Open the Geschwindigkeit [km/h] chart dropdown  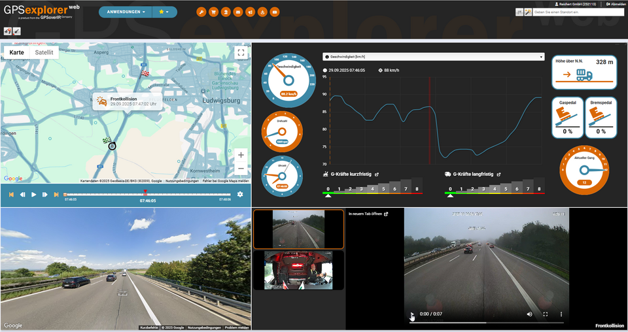pos(434,57)
